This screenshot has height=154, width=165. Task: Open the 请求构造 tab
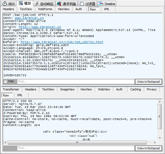(67, 4)
